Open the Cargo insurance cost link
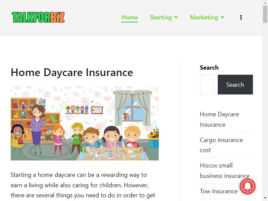Screen dimensions: 268x201 [221, 145]
